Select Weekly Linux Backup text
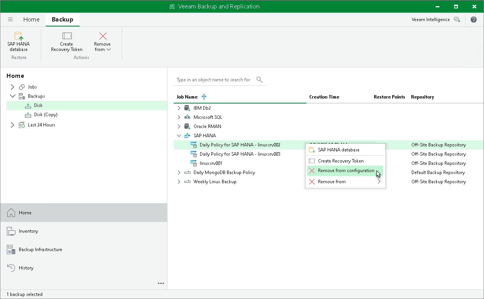484x299 pixels. point(215,182)
